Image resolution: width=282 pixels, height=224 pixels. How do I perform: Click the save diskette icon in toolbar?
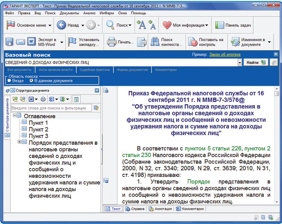pyautogui.click(x=9, y=42)
